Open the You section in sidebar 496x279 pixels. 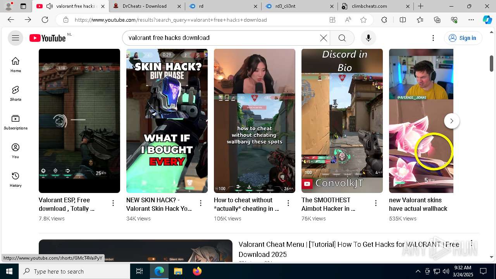pos(15,151)
